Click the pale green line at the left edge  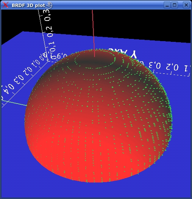click(14, 103)
